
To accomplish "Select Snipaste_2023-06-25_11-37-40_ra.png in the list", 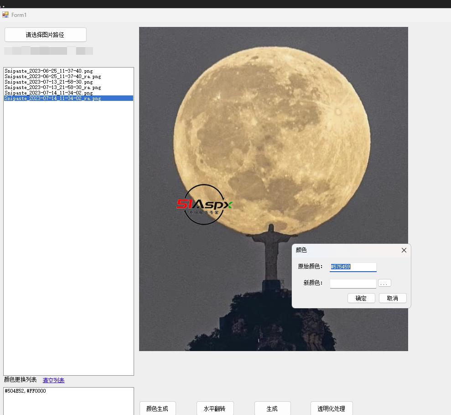I will coord(53,77).
